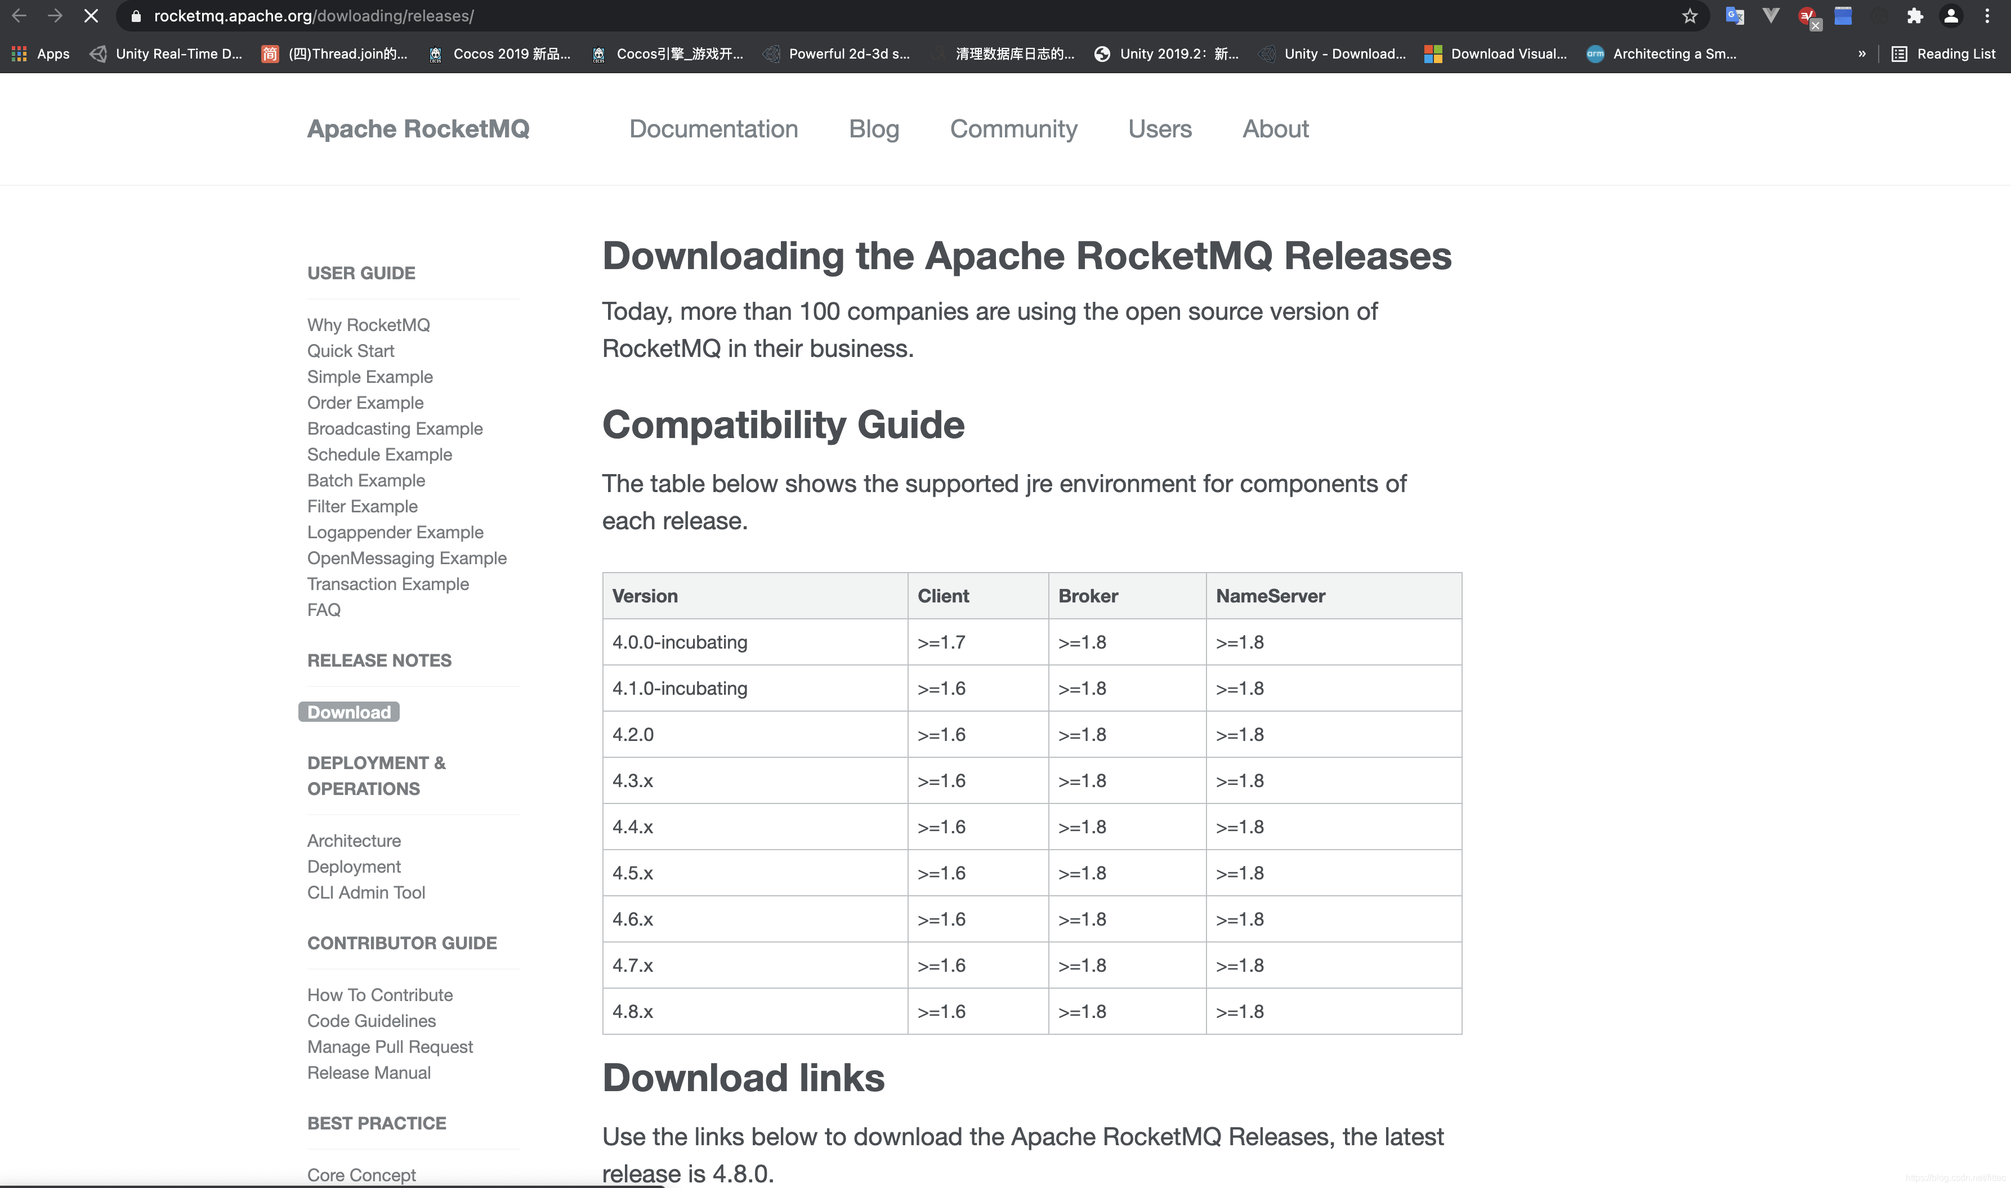
Task: Open the Unity - Download... bookmark
Action: pos(1333,53)
